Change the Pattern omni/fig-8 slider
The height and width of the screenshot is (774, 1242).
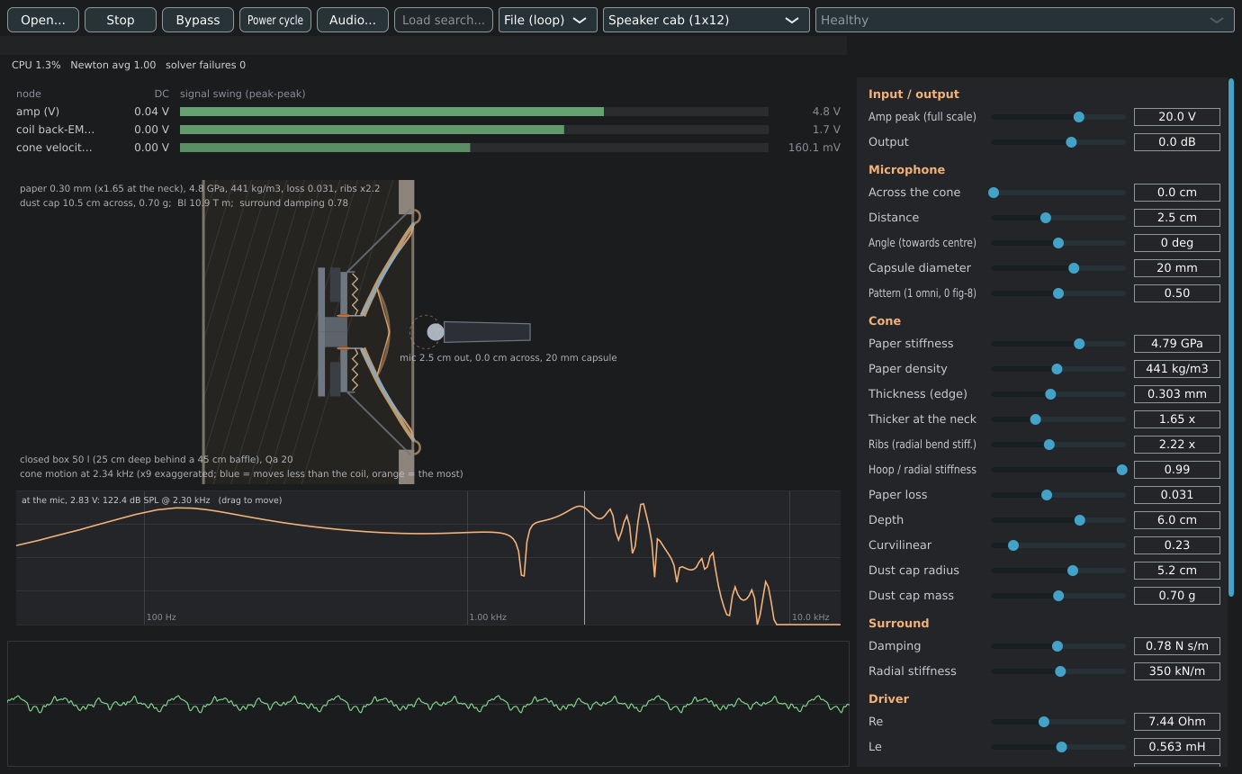1058,293
